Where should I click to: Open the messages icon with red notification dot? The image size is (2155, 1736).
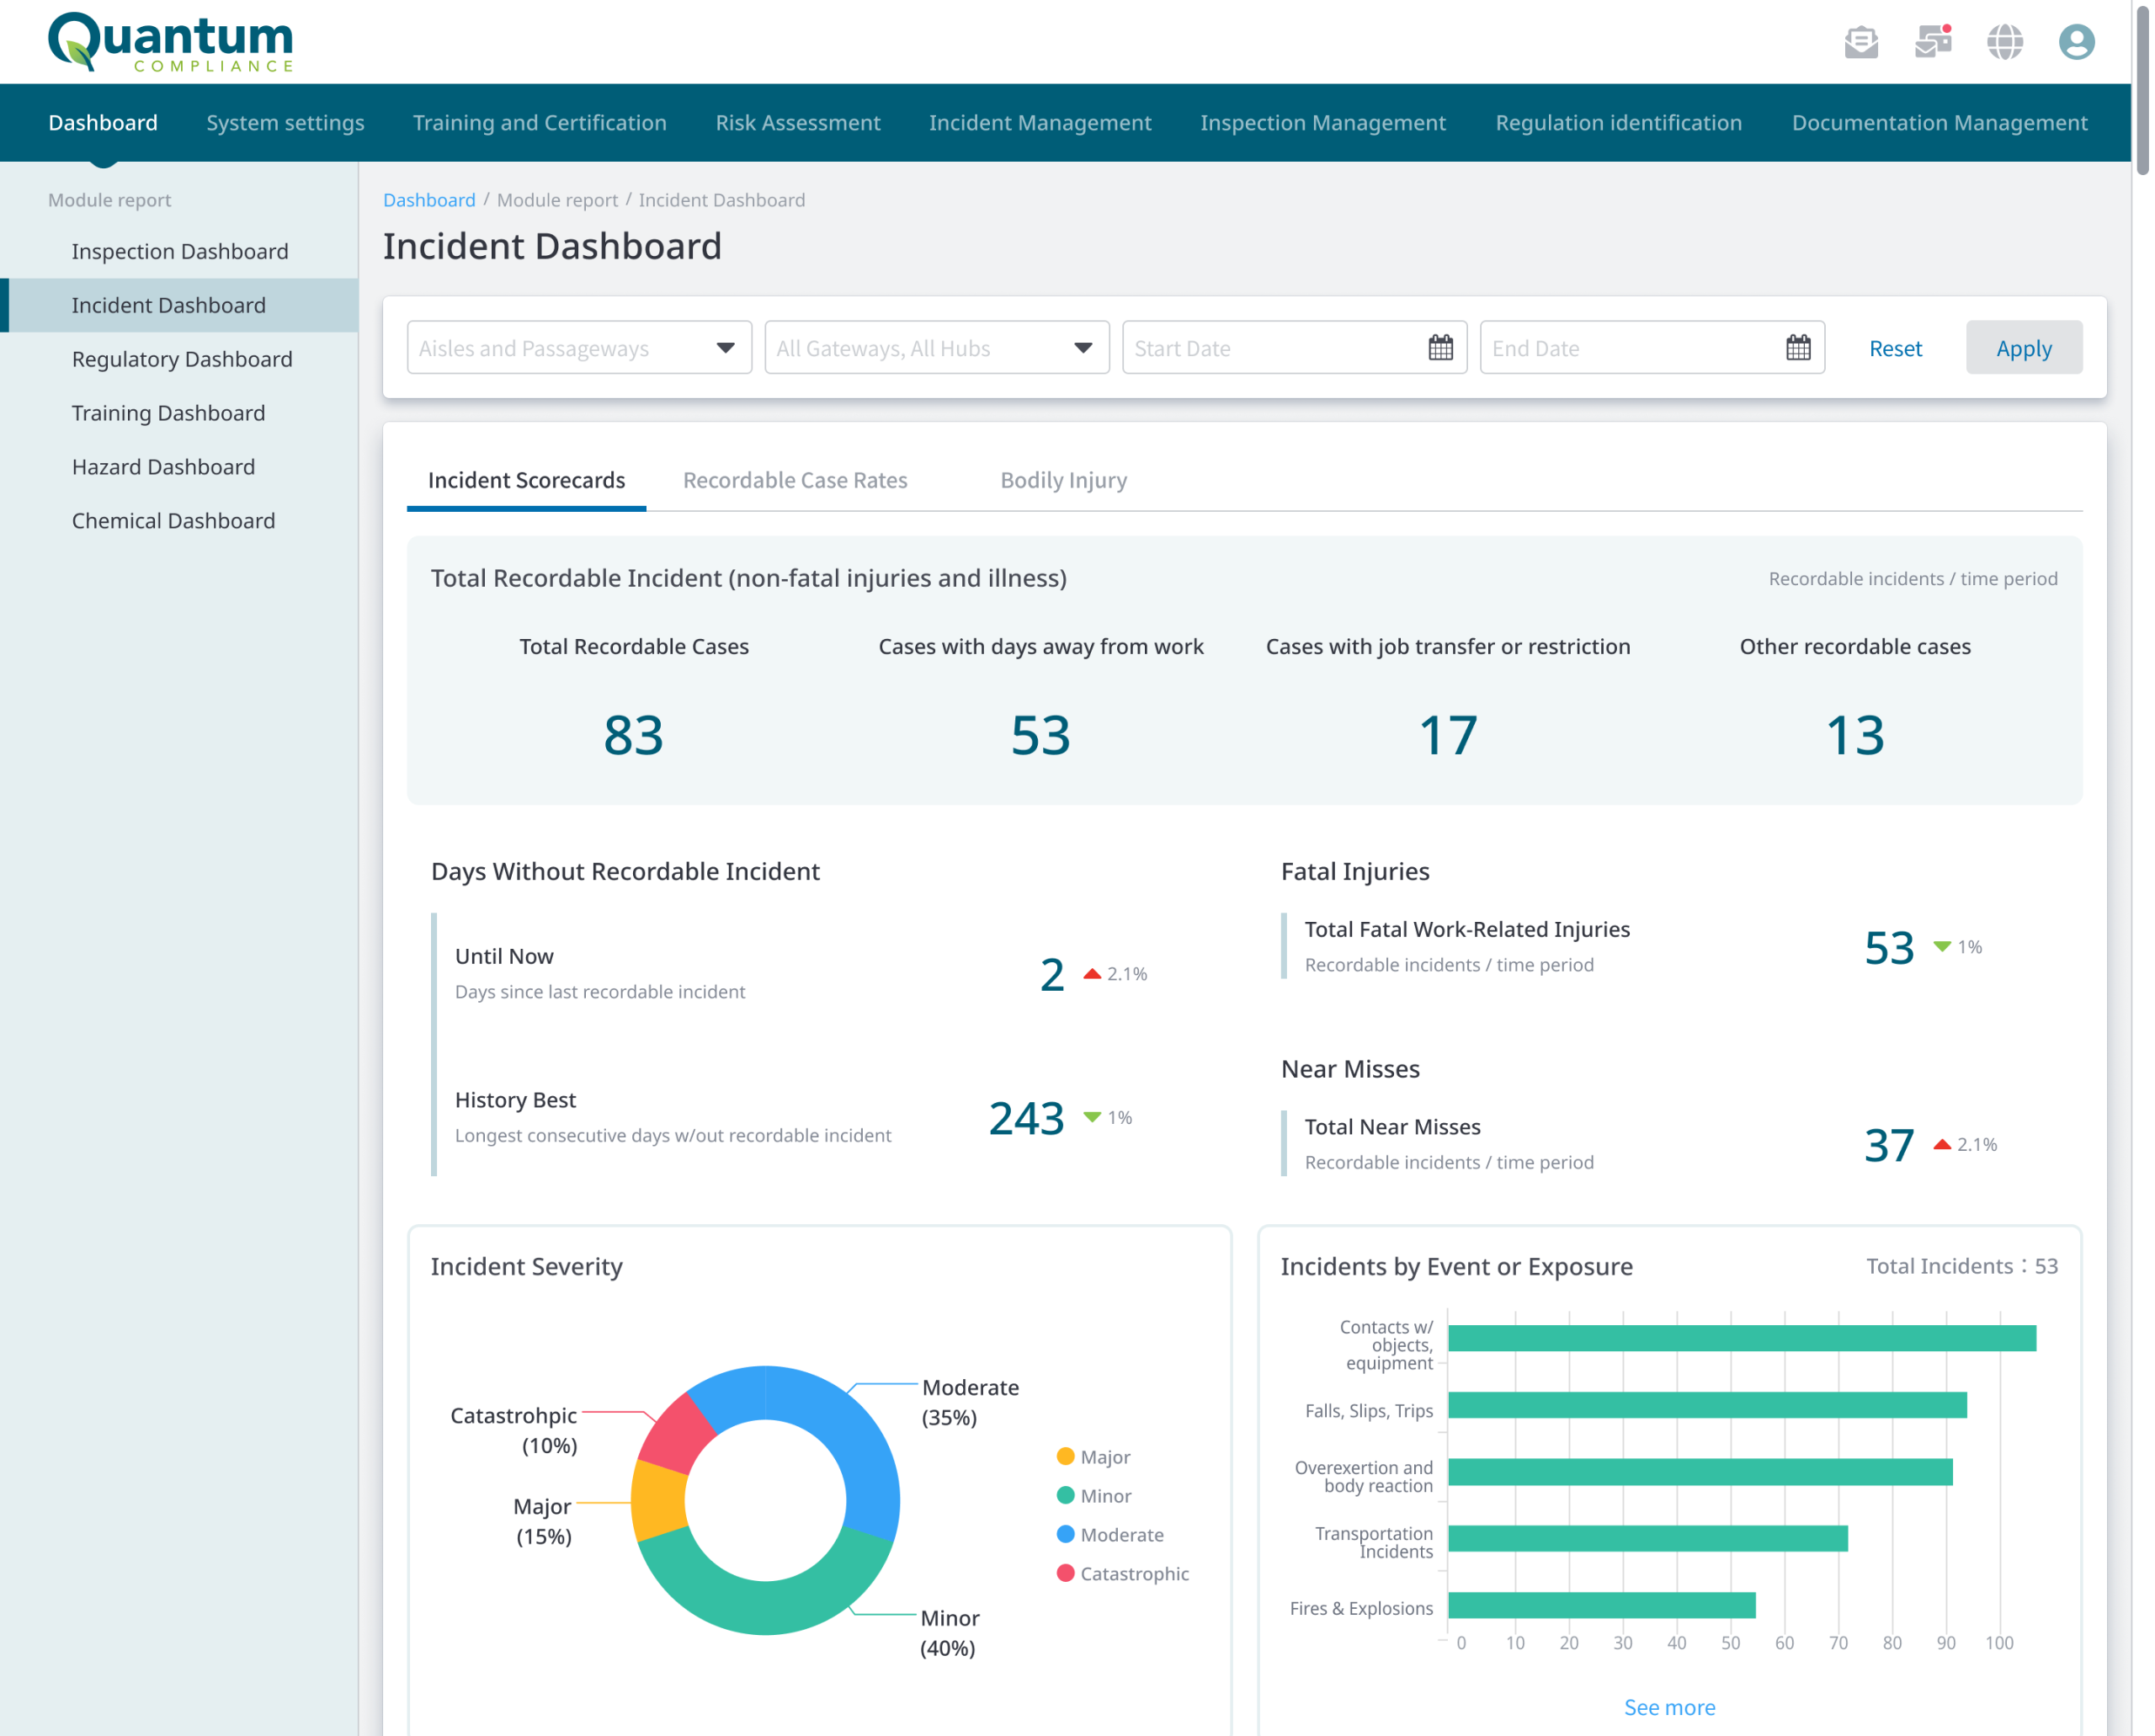[x=1932, y=42]
